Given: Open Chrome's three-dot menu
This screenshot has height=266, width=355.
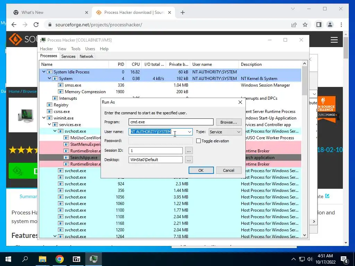Looking at the screenshot, I should pos(341,25).
